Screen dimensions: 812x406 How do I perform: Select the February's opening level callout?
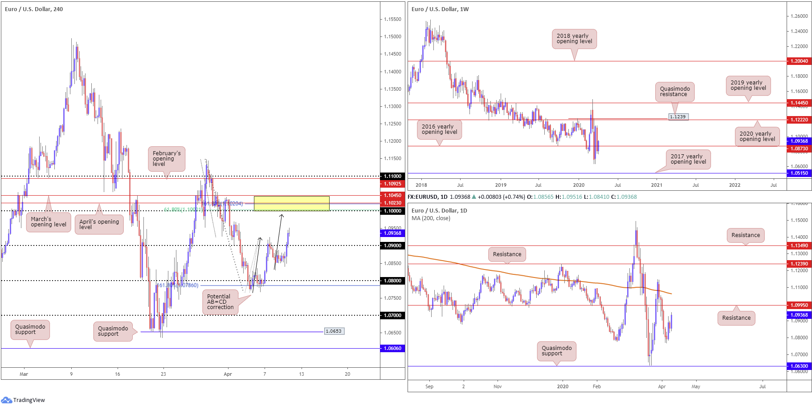coord(167,159)
